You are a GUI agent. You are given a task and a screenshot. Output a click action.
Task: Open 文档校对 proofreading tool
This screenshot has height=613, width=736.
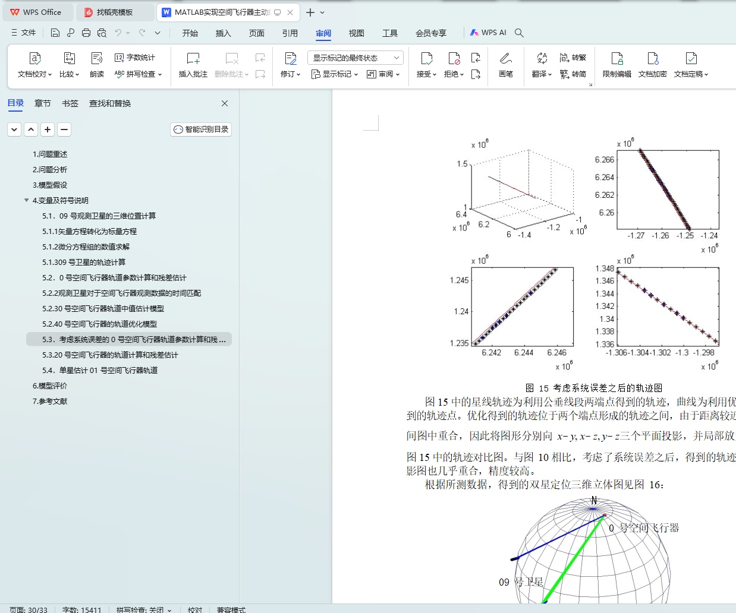click(x=34, y=65)
